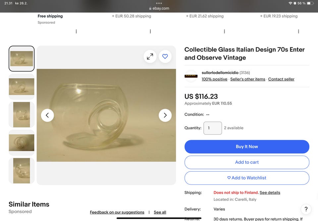The width and height of the screenshot is (318, 221).
Task: Open options menu under EUR 19.23 shipping item
Action: point(298,31)
